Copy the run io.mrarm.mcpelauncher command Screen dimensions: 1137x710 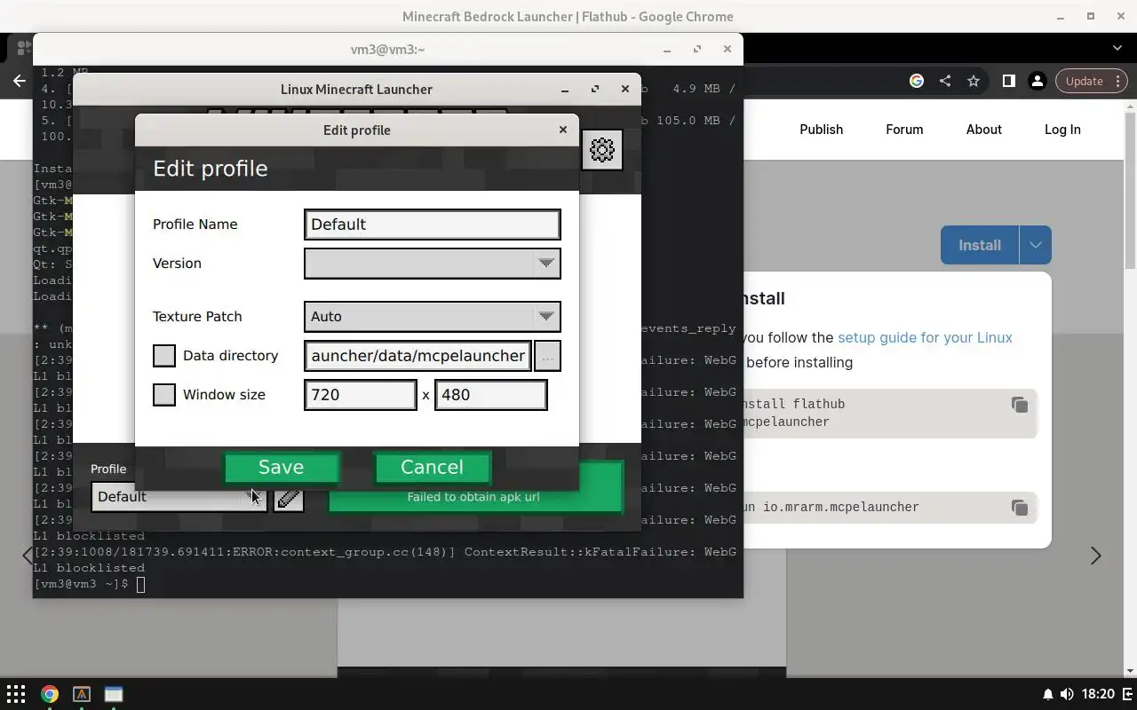pyautogui.click(x=1019, y=508)
